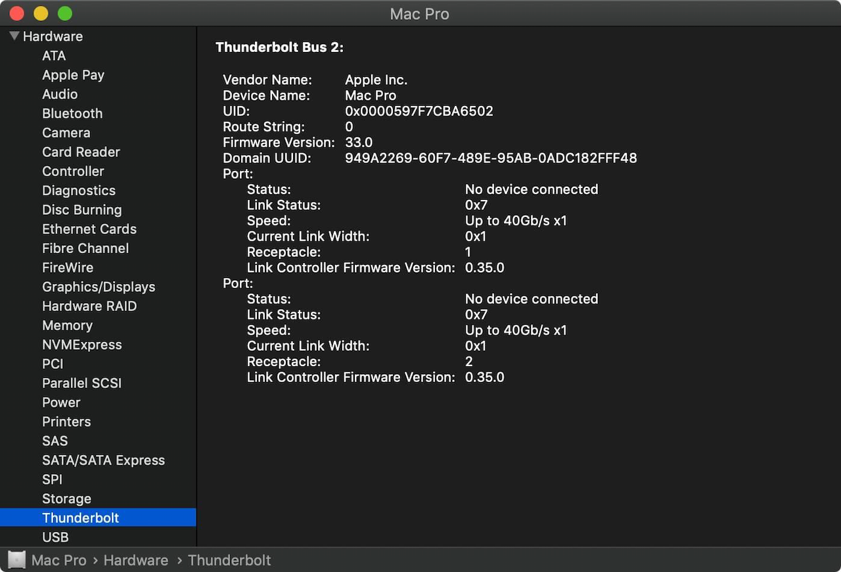
Task: Open Graphics/Displays section
Action: [99, 287]
